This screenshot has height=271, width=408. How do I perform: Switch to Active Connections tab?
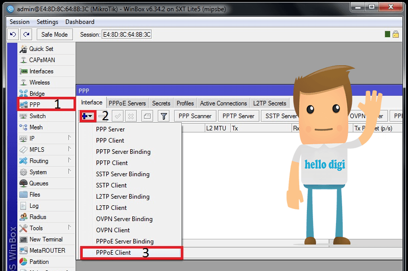[223, 103]
